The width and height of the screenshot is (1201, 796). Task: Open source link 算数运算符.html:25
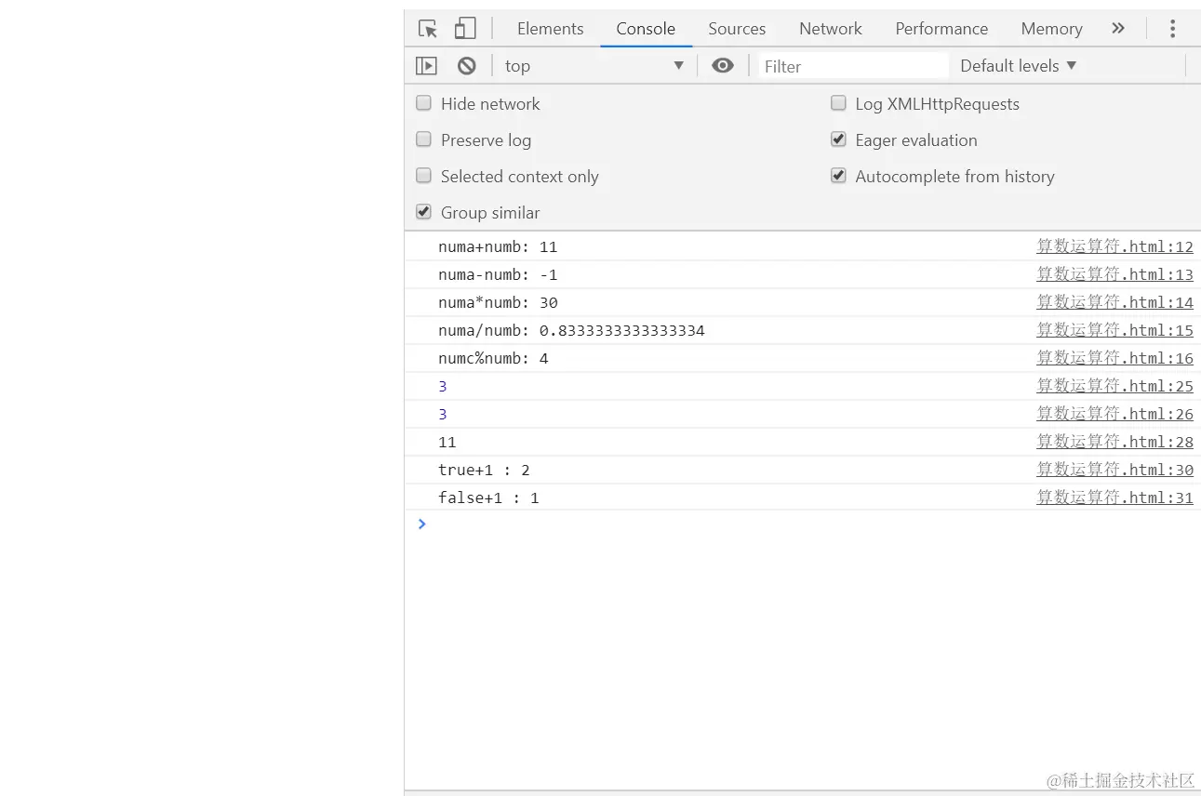[1114, 386]
